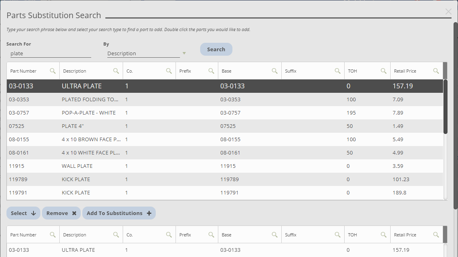Click the Search button
This screenshot has height=257, width=458.
[x=216, y=49]
